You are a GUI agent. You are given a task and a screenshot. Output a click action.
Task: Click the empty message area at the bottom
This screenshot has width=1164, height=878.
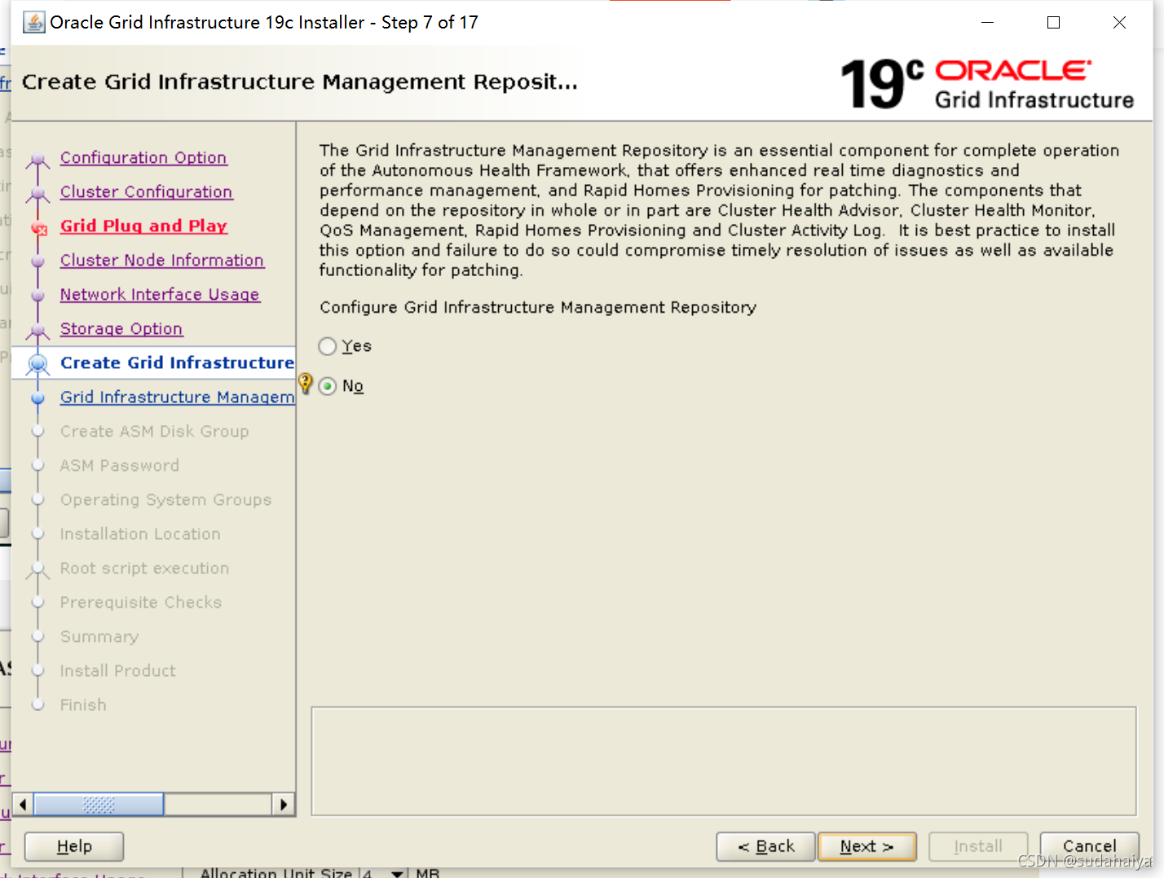[x=724, y=761]
